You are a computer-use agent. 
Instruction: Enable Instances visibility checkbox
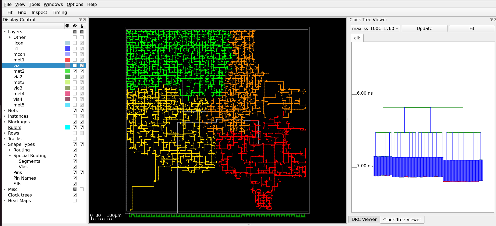(x=75, y=116)
